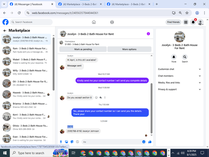Attach a file or photo icon
This screenshot has height=157, width=209.
coord(66,142)
